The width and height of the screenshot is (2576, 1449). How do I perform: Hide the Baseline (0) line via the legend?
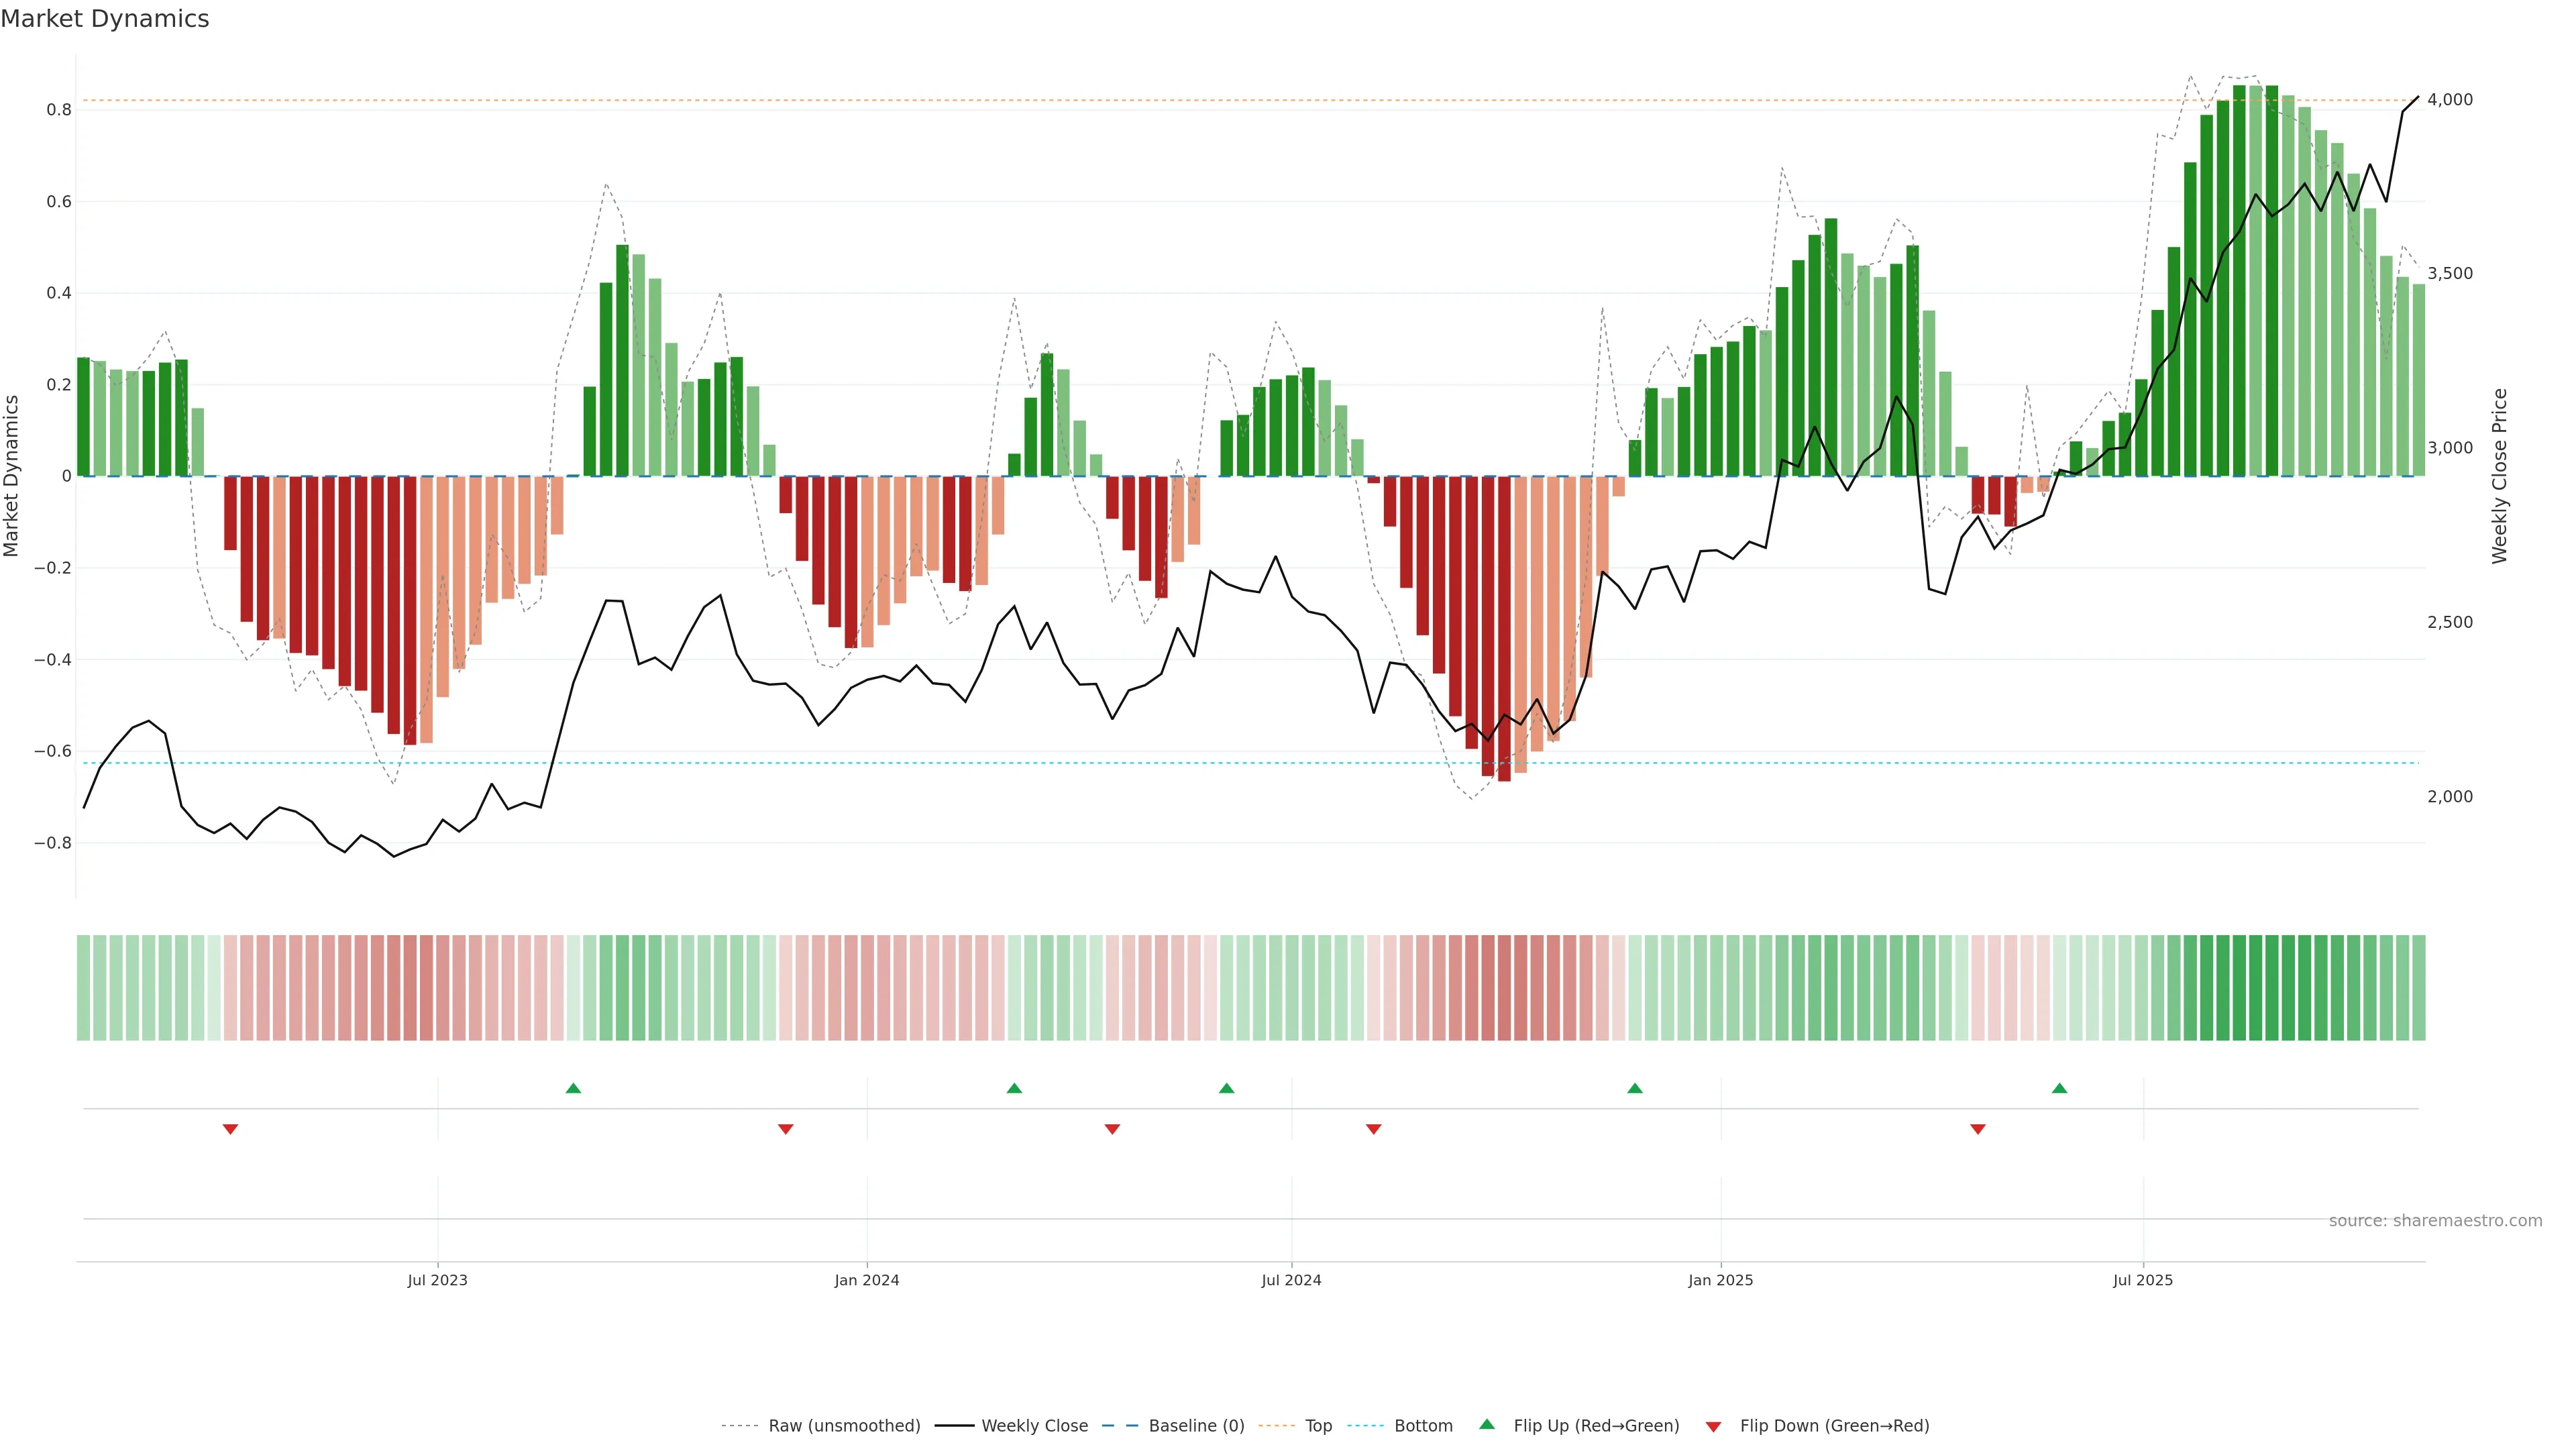pyautogui.click(x=1196, y=1426)
